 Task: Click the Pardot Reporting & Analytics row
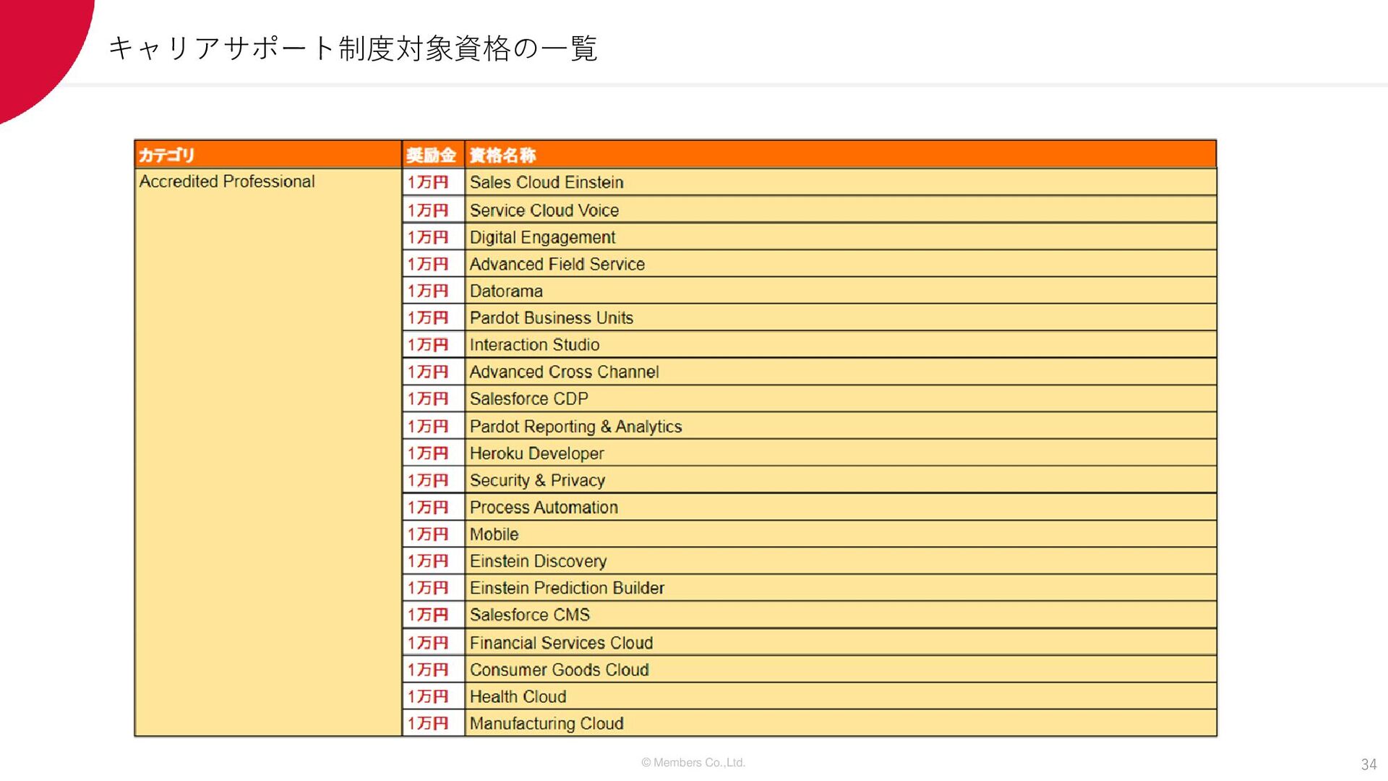(841, 426)
